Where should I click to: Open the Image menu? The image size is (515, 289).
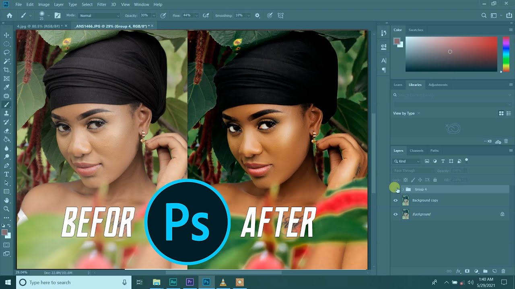[44, 4]
